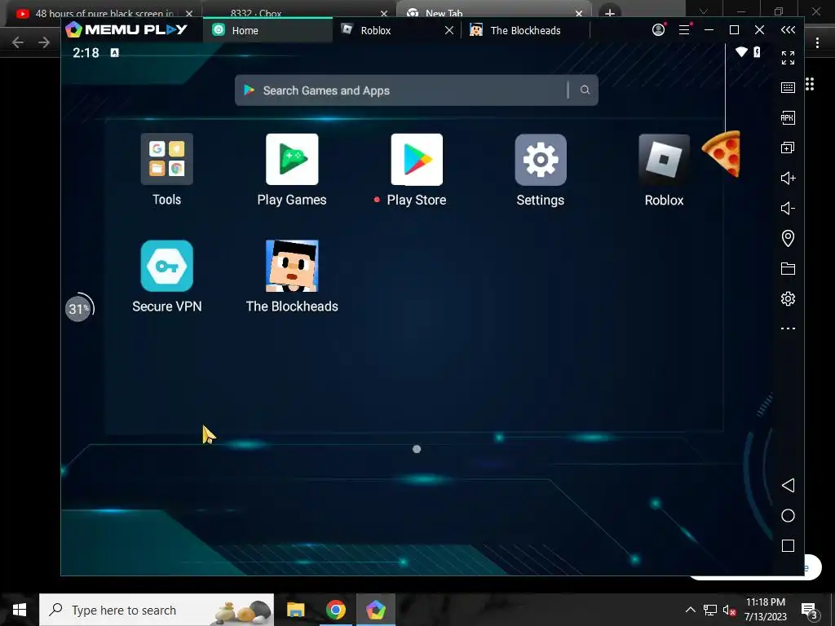Click Chrome's back navigation arrow

tap(18, 42)
